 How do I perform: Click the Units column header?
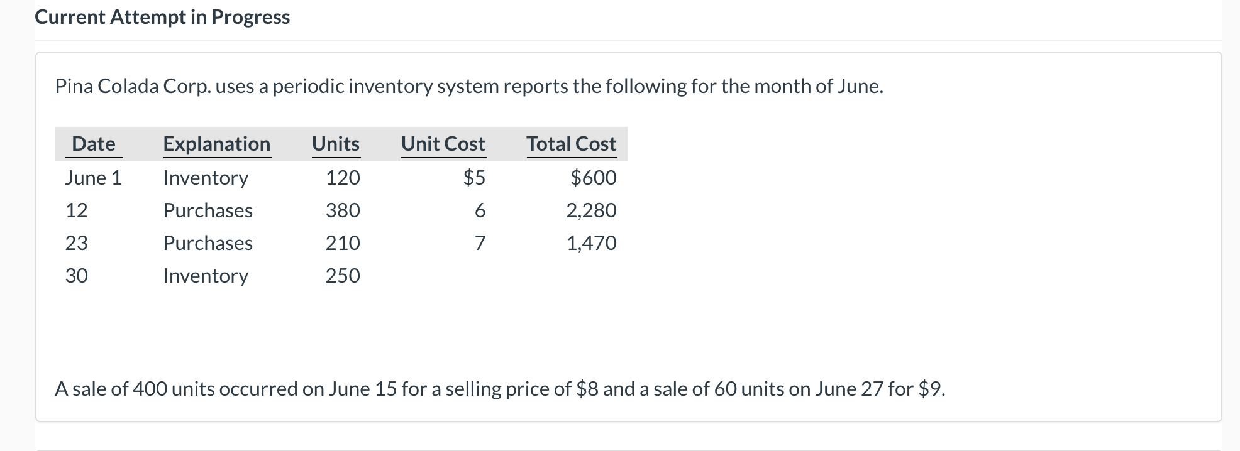point(336,144)
